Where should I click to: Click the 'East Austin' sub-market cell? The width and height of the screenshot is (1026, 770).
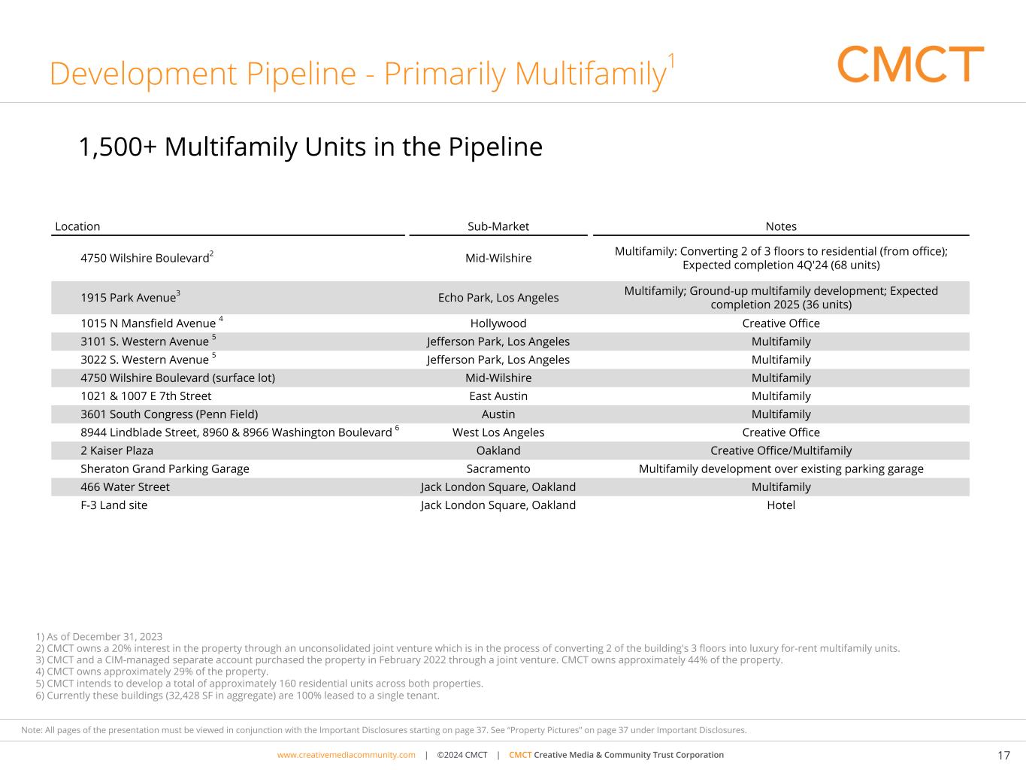click(x=498, y=396)
